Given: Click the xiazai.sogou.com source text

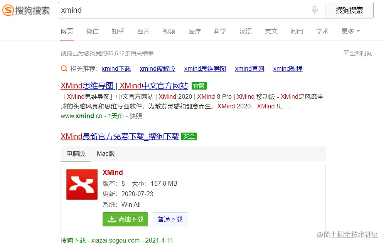Looking at the screenshot, I should pyautogui.click(x=115, y=240).
